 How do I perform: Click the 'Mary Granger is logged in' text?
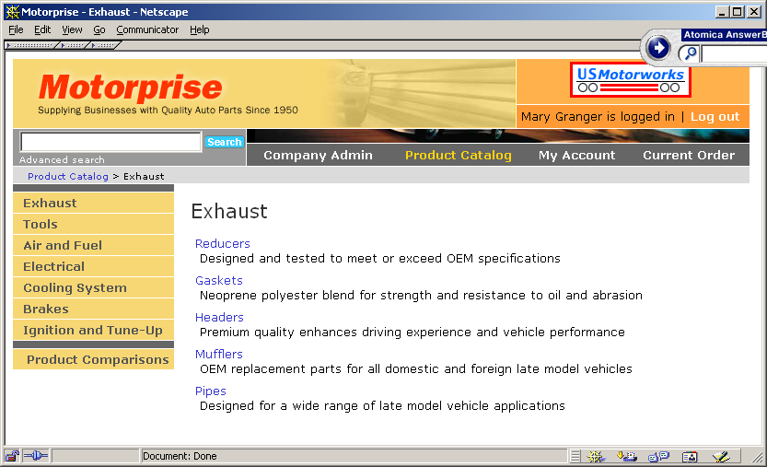[x=598, y=116]
